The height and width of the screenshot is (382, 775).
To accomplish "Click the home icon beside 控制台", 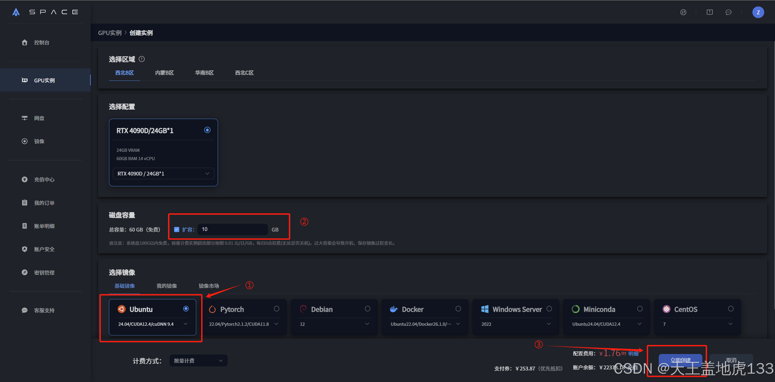I will [x=25, y=43].
